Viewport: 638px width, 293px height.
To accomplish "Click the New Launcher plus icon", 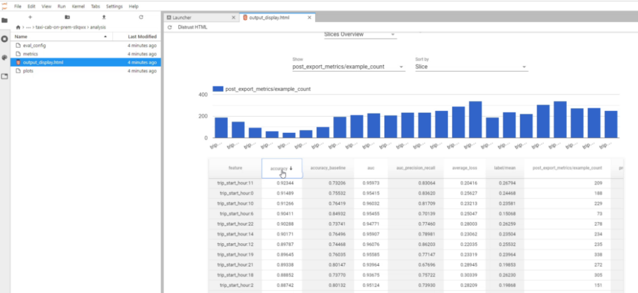I will (30, 17).
